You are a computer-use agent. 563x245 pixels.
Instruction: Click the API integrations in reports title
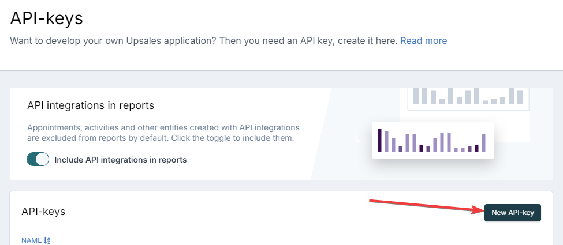pyautogui.click(x=91, y=105)
